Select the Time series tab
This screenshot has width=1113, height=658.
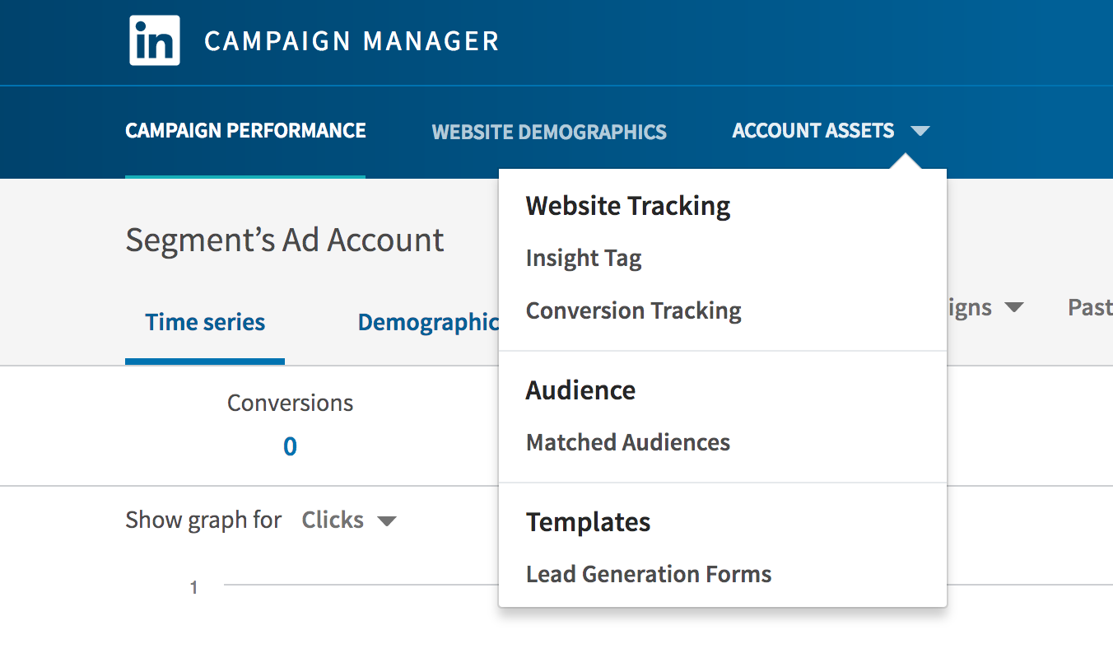(204, 322)
